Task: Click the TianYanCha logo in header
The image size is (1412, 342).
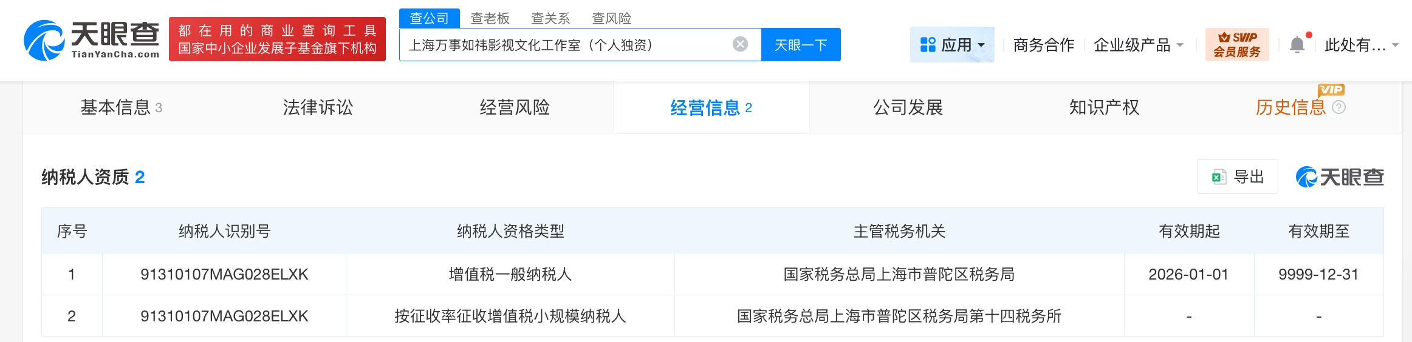Action: click(91, 40)
